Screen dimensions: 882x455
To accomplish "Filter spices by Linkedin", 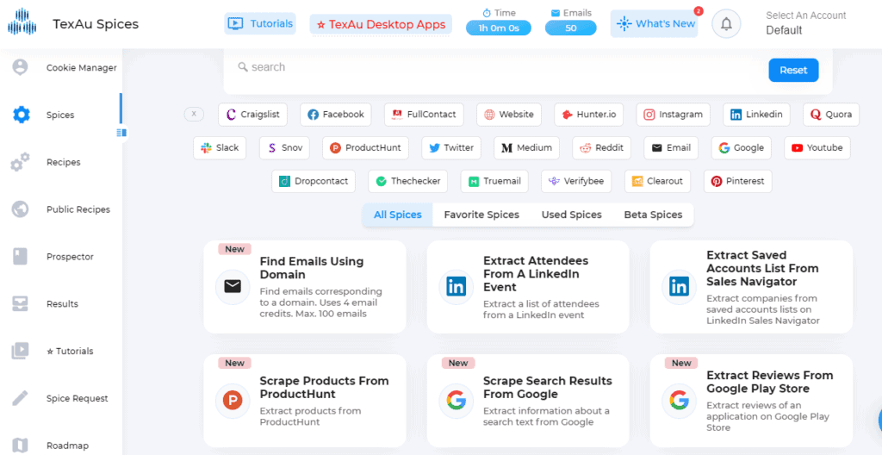I will click(x=756, y=115).
